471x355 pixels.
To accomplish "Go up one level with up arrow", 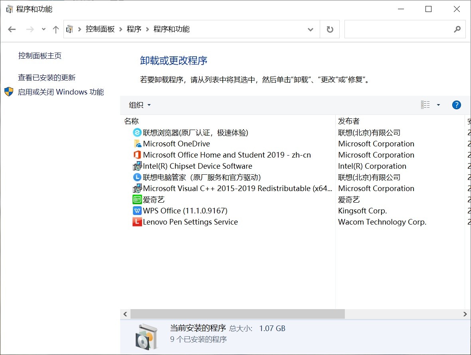I will 55,30.
